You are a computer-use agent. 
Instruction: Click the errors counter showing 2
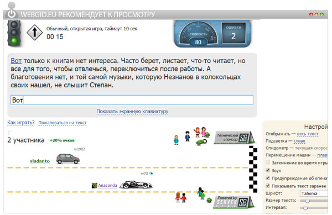tap(234, 33)
